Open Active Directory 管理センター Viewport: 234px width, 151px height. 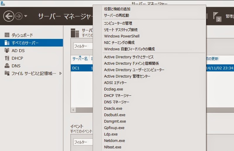[x=127, y=76]
